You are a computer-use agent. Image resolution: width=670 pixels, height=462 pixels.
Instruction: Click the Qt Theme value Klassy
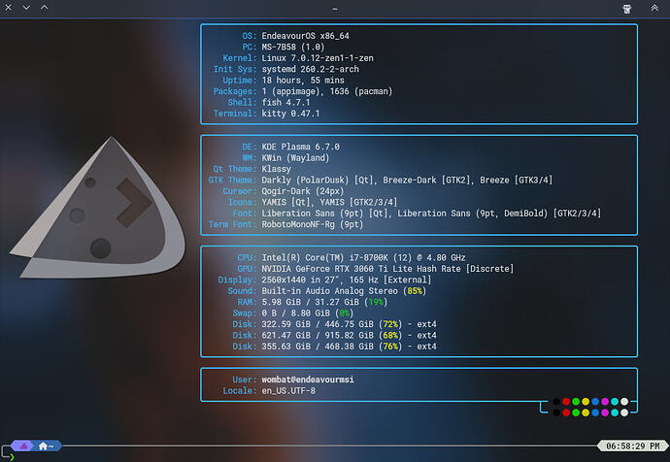276,169
